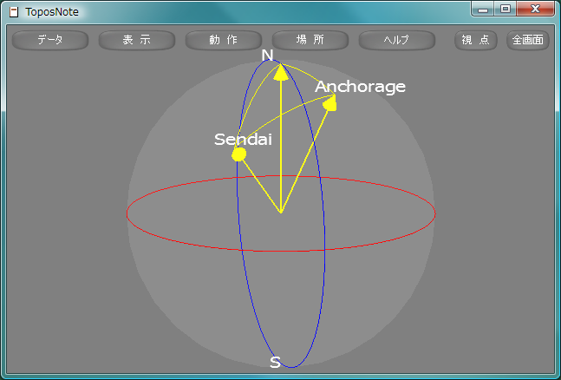Image resolution: width=561 pixels, height=380 pixels.
Task: Open the ヘルプ menu button
Action: click(x=397, y=40)
